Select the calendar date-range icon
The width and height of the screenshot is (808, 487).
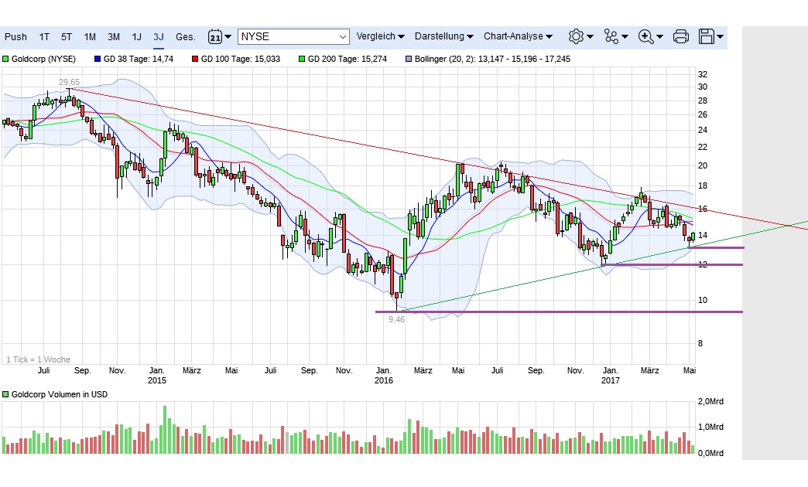pos(214,36)
